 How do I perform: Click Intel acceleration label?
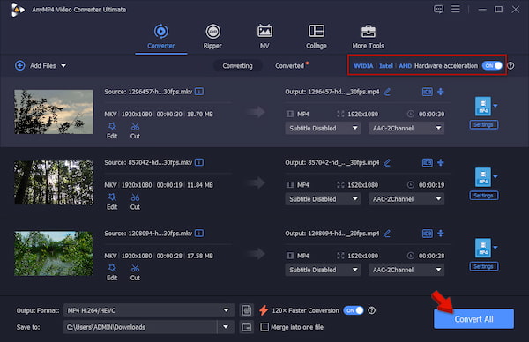[386, 66]
